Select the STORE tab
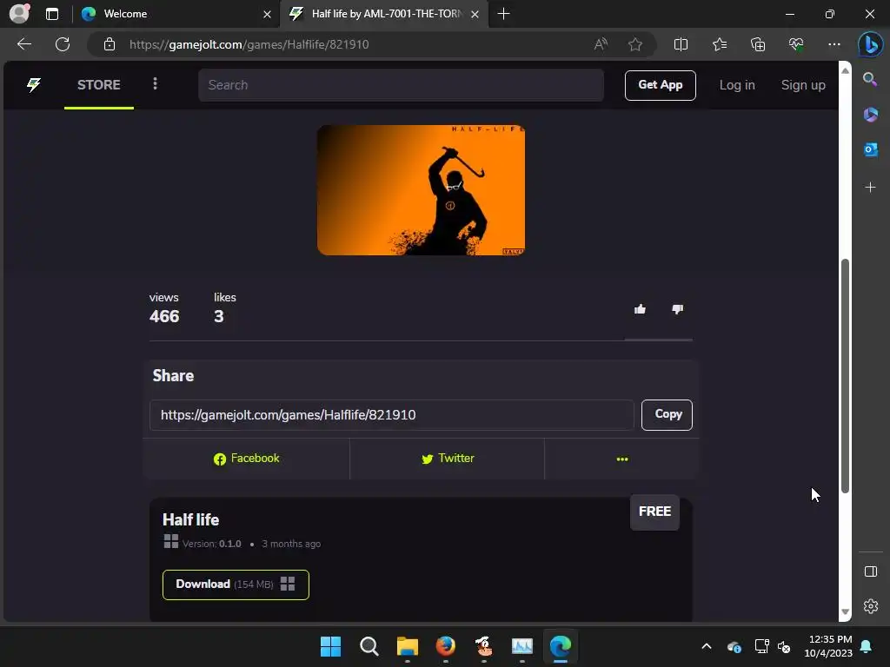 pyautogui.click(x=99, y=85)
